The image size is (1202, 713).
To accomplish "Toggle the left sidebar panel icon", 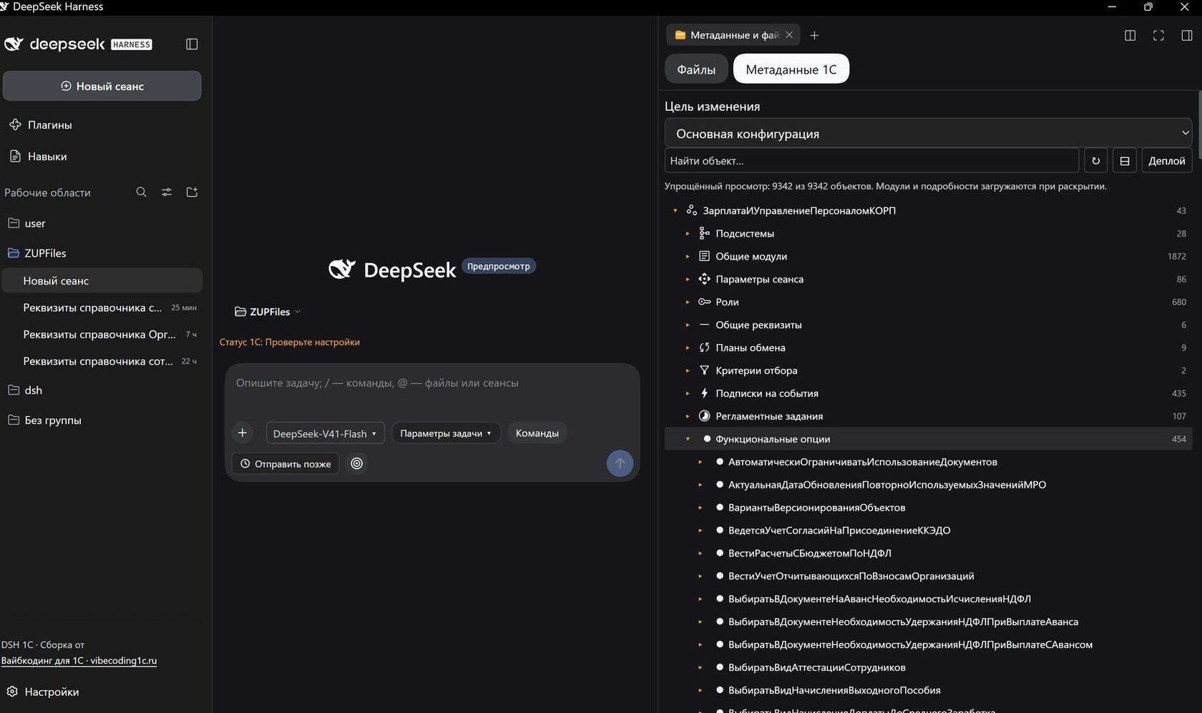I will [x=192, y=44].
